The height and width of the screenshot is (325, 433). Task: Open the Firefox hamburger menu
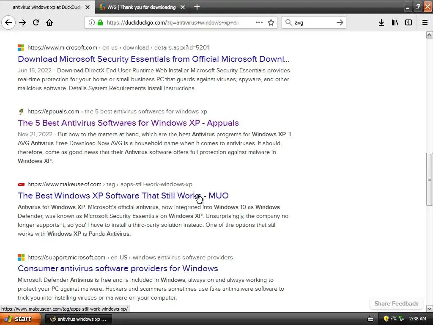pos(425,22)
